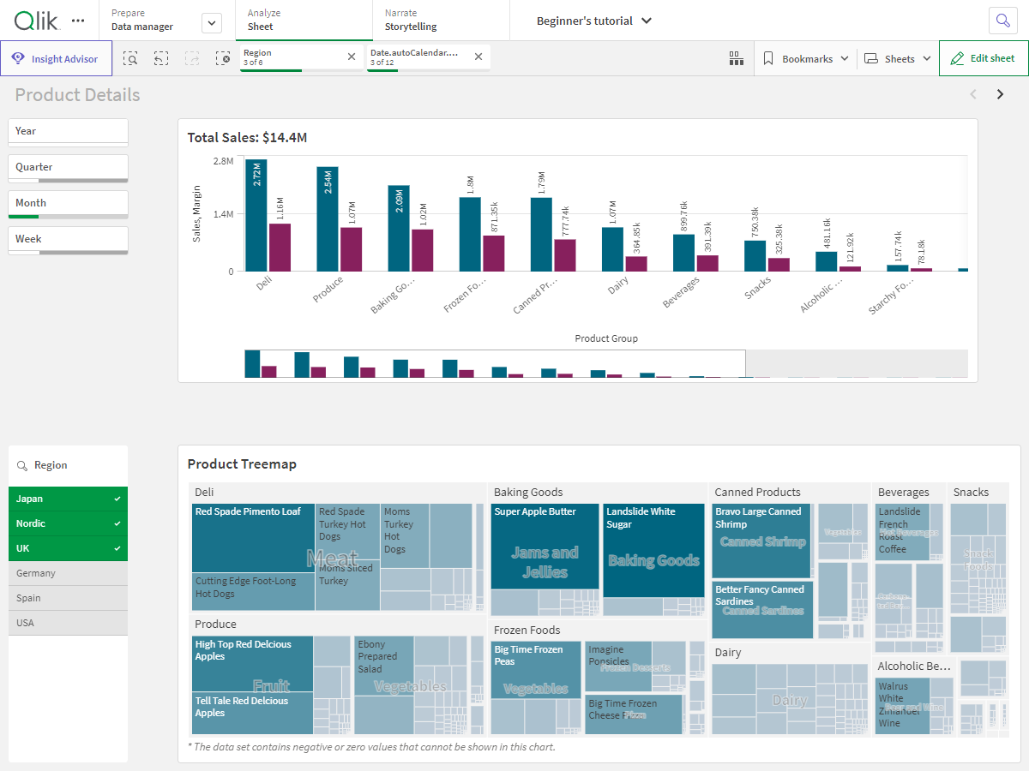Open Prepare dropdown arrow
The width and height of the screenshot is (1029, 771).
(x=212, y=24)
